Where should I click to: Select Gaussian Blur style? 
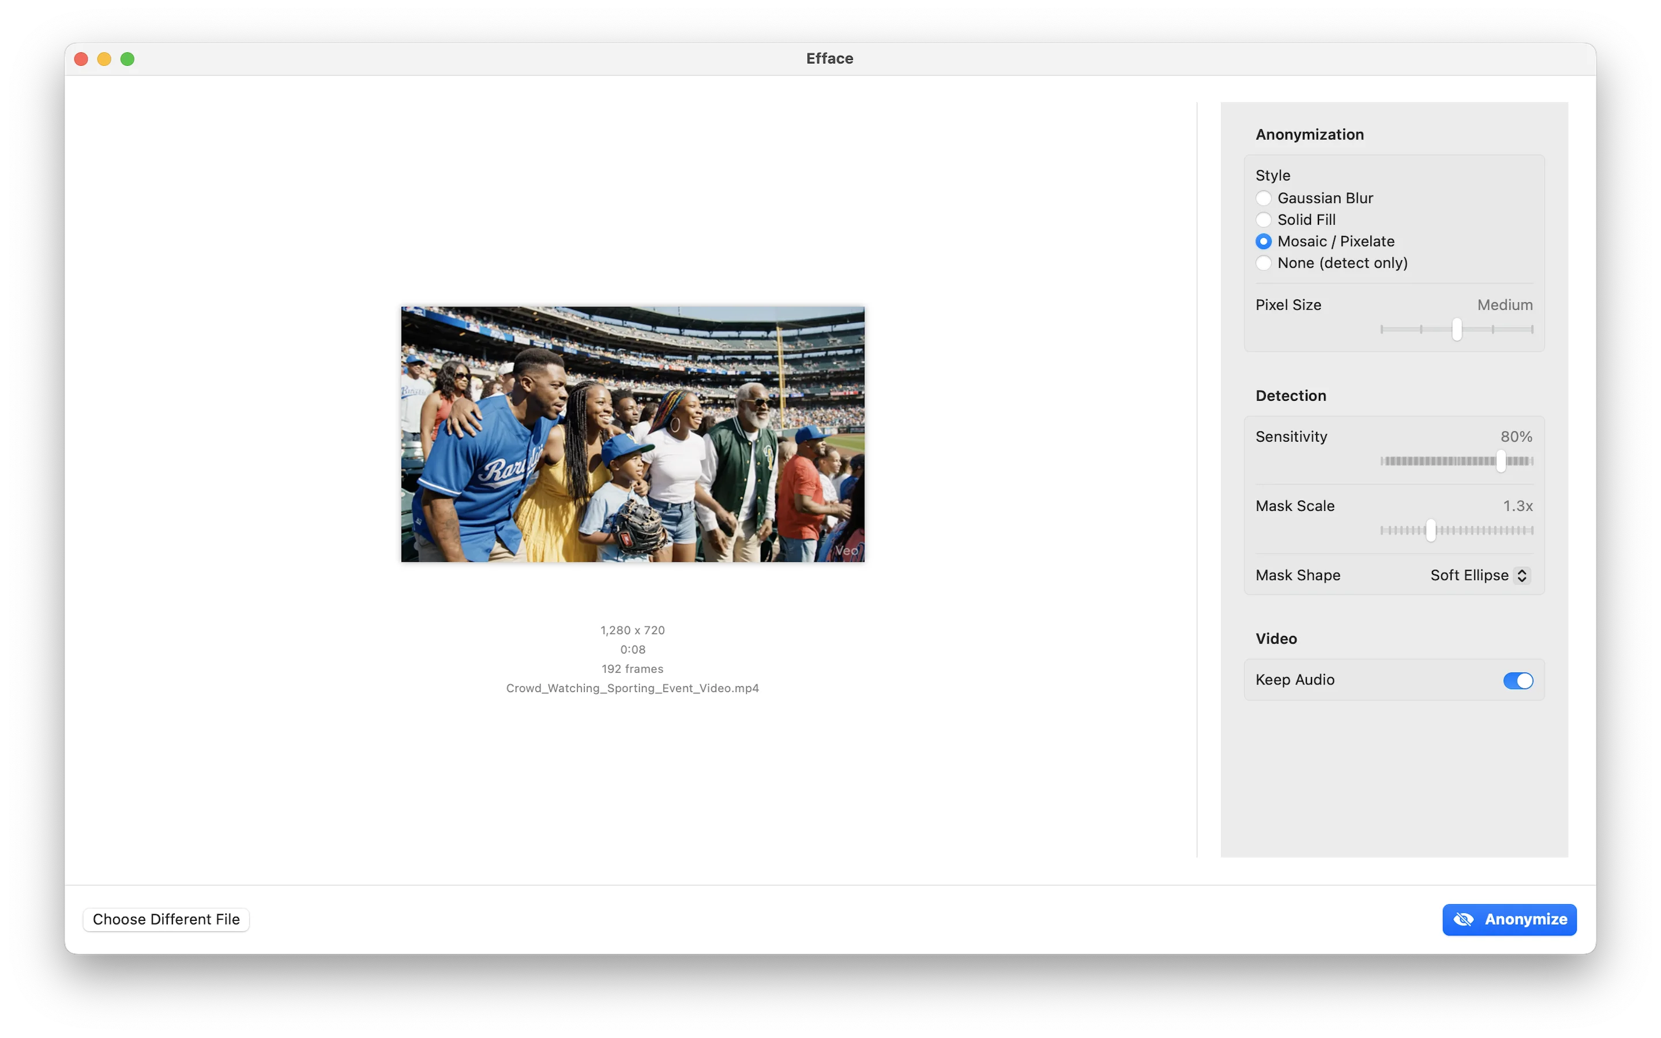click(1263, 198)
